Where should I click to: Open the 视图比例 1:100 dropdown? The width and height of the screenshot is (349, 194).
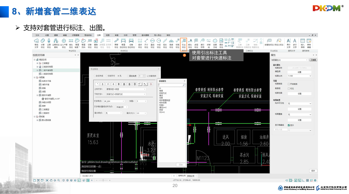click(x=310, y=76)
